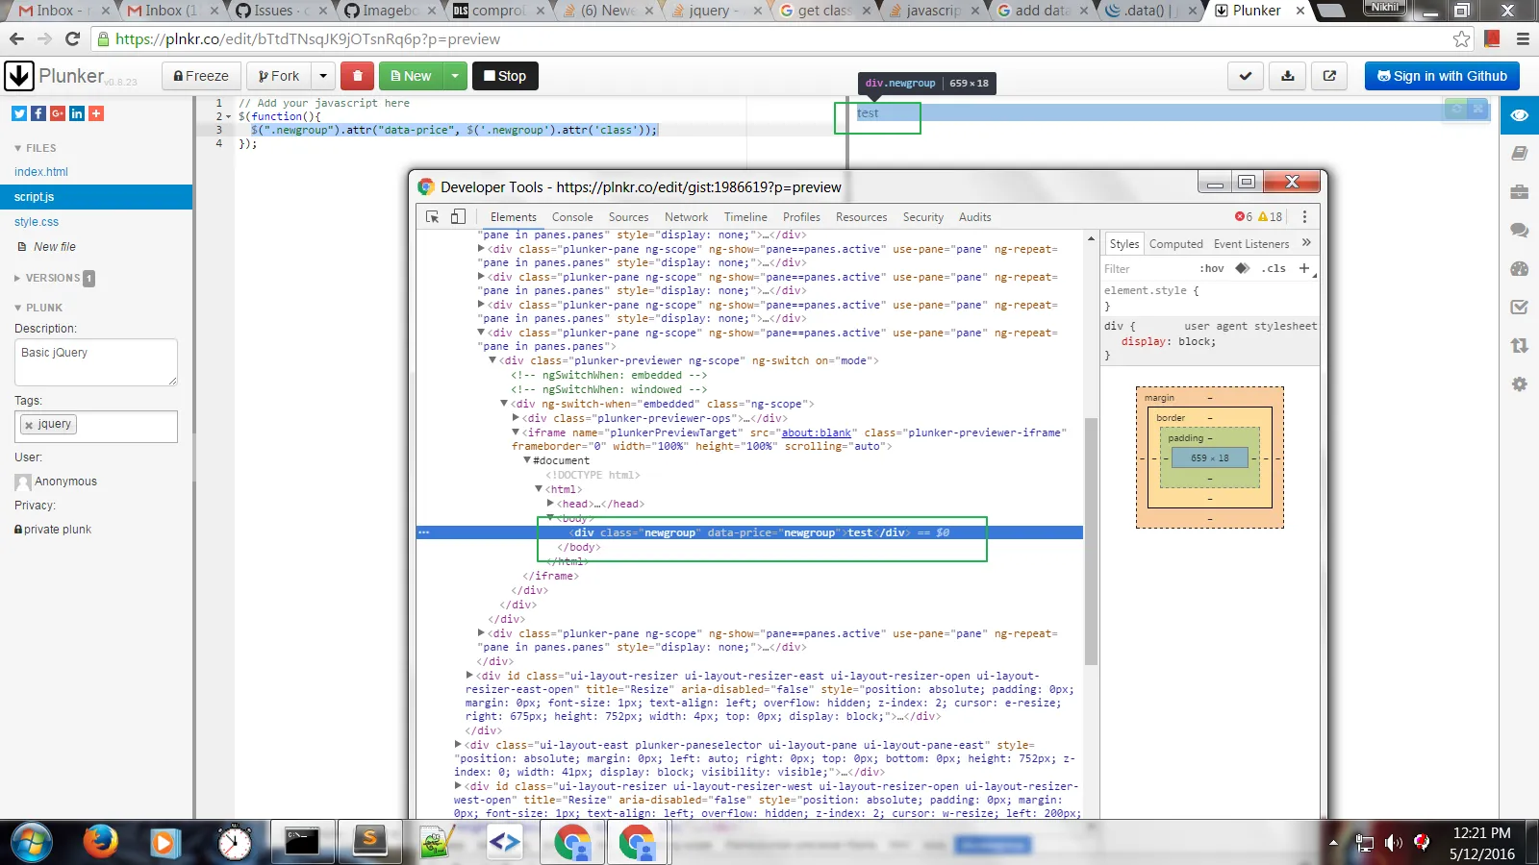Toggle device mode in Developer Tools
1539x865 pixels.
click(x=459, y=217)
